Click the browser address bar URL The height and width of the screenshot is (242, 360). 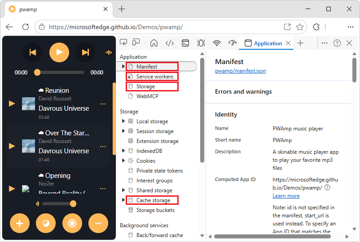click(x=116, y=27)
